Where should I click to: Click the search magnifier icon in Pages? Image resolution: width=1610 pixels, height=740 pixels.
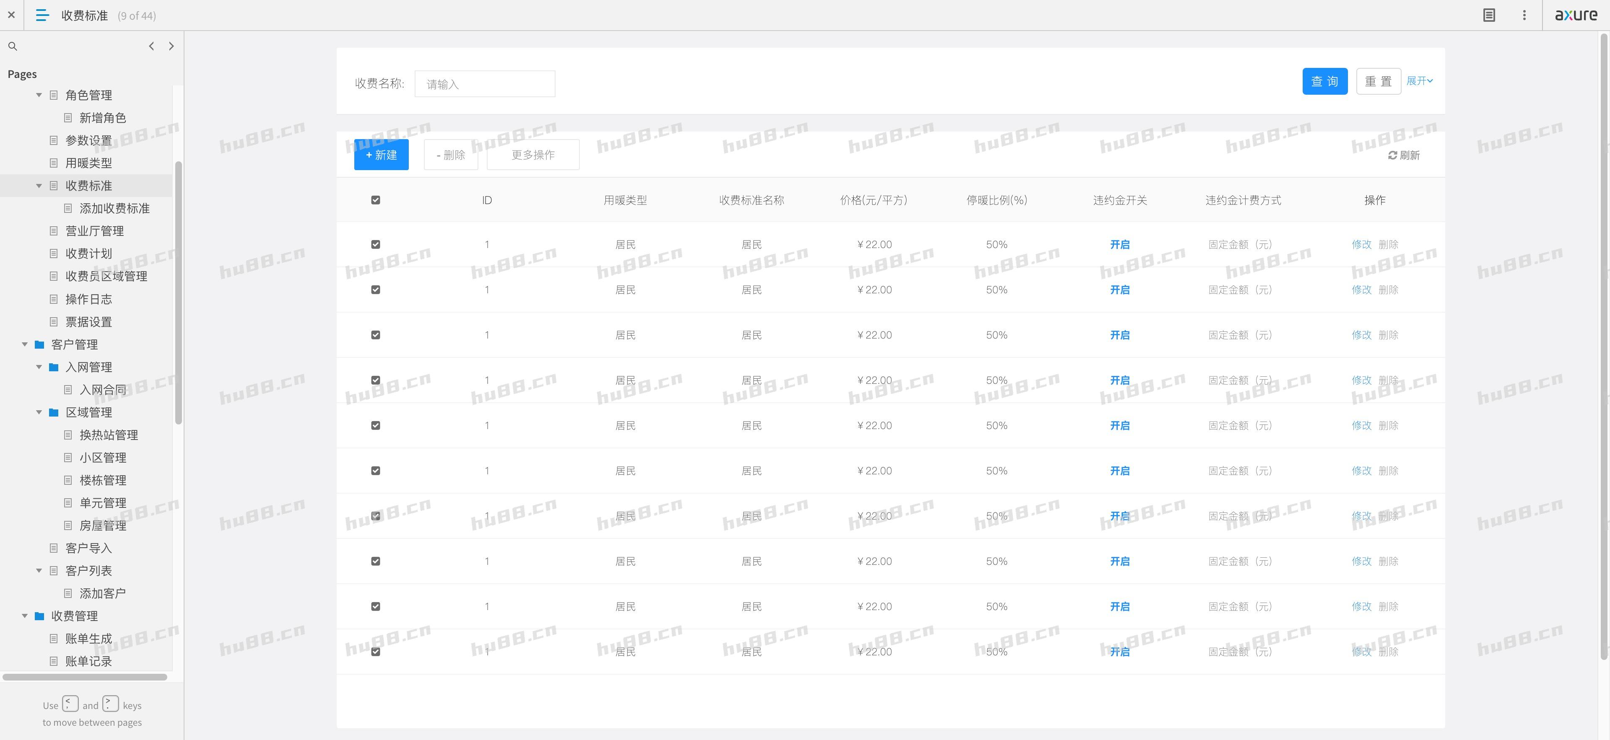[x=13, y=46]
